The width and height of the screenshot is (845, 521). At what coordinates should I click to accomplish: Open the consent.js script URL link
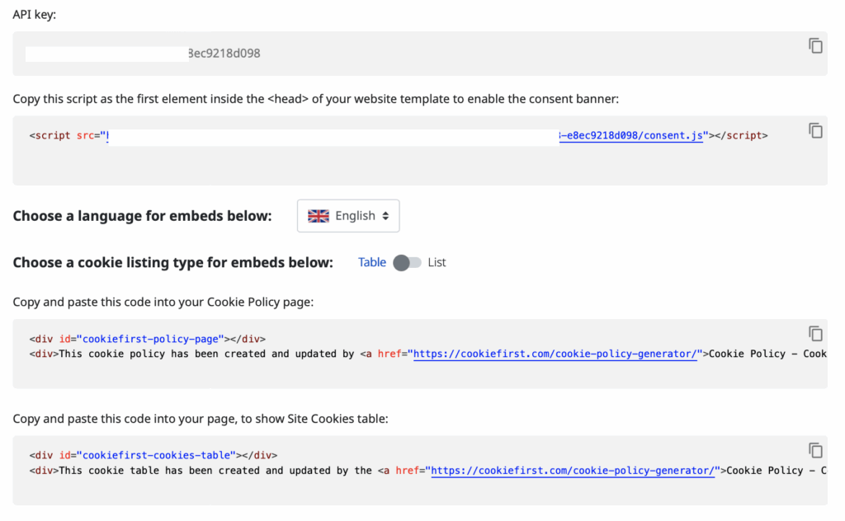tap(631, 136)
